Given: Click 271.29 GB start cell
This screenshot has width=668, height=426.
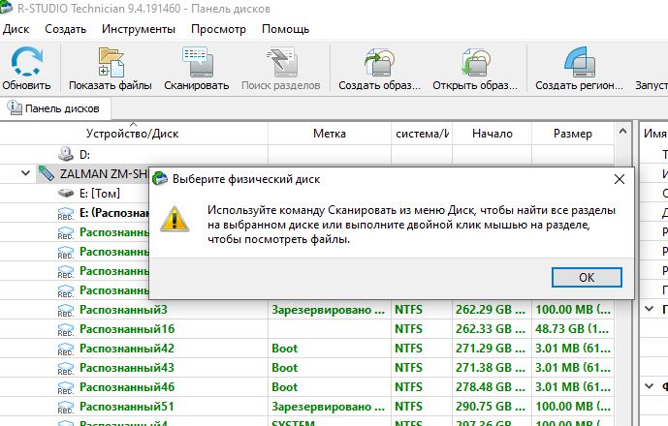Looking at the screenshot, I should pos(491,349).
